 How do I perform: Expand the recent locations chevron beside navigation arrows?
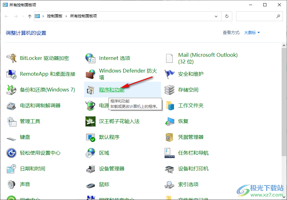[23, 16]
